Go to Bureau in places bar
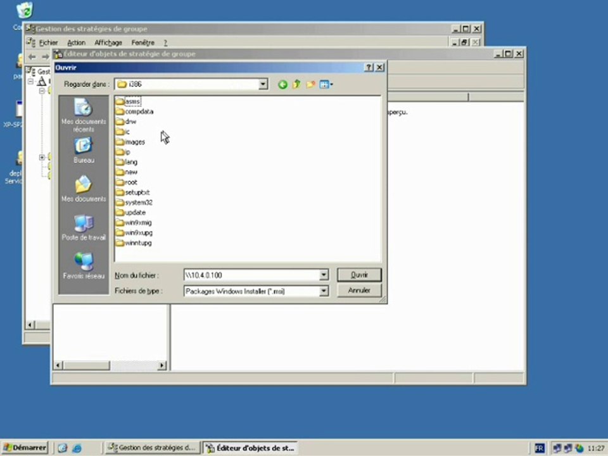 [x=84, y=151]
